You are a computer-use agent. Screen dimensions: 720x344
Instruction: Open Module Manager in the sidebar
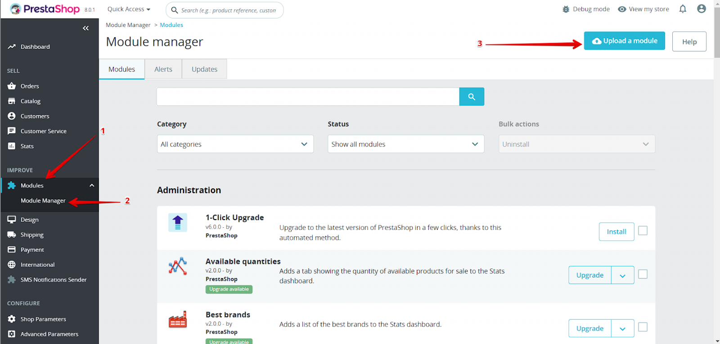coord(43,201)
